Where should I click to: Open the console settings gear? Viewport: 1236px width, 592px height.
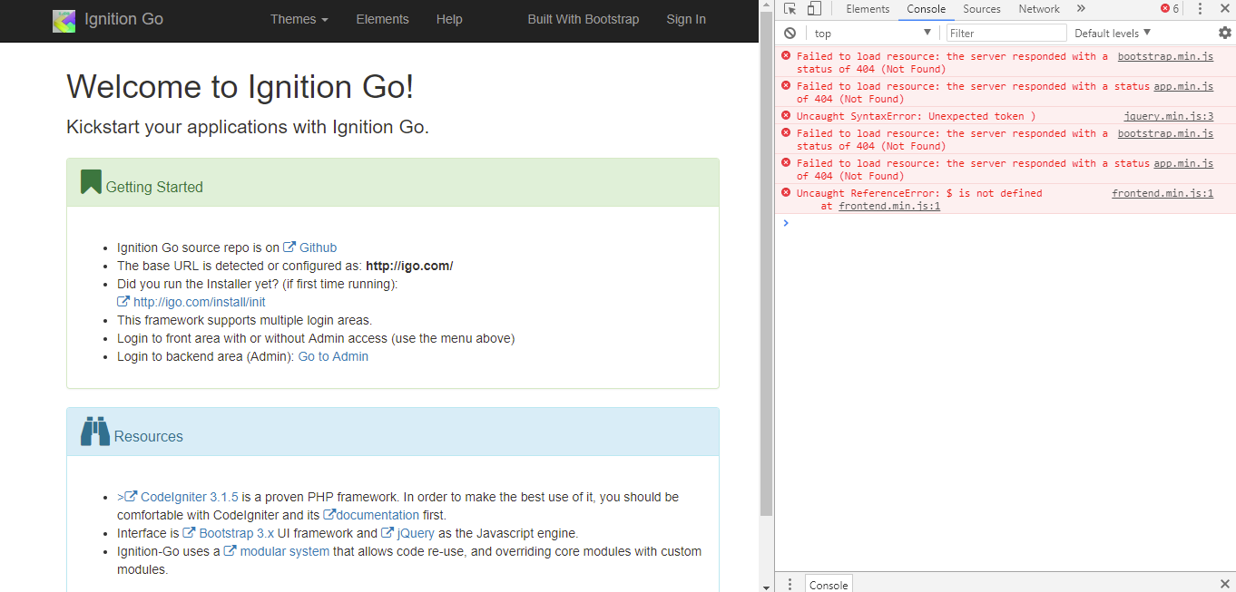coord(1225,33)
